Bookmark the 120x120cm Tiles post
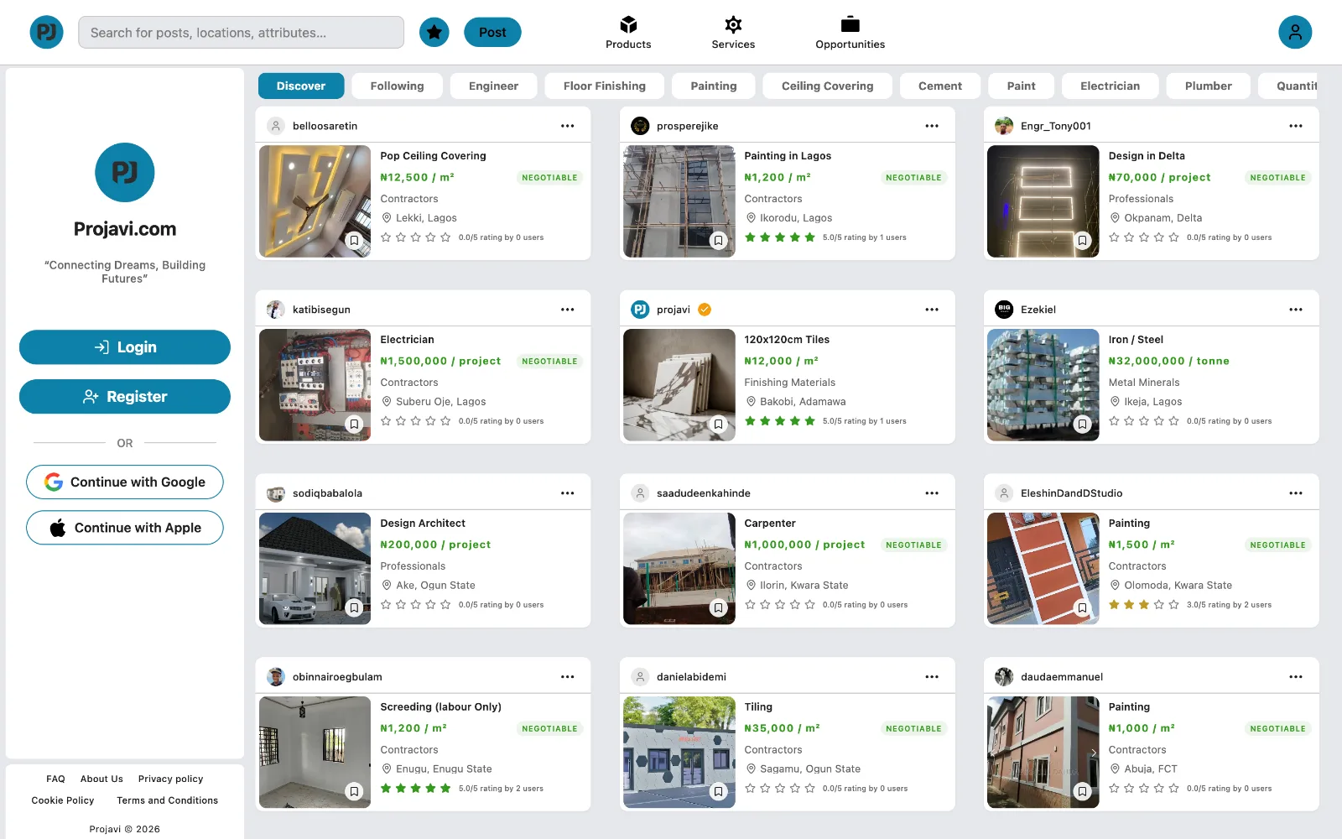This screenshot has width=1342, height=839. pos(718,425)
